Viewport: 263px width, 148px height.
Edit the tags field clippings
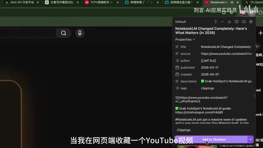(x=207, y=88)
